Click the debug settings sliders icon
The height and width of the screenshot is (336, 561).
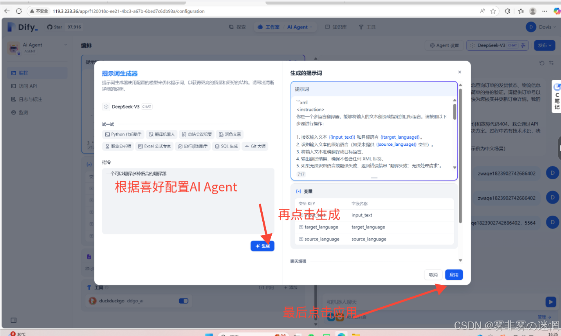(552, 63)
